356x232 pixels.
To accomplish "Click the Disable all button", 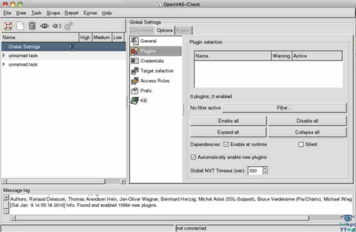I will (x=307, y=121).
